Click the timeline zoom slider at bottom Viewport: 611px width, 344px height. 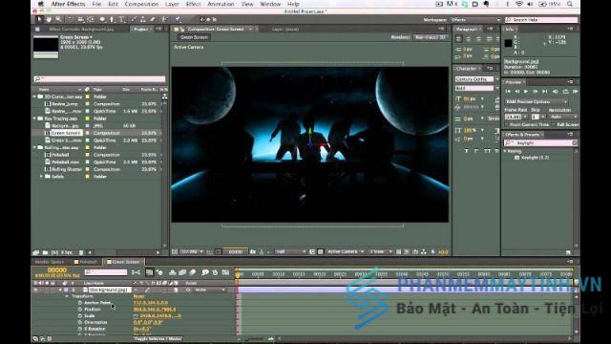click(254, 339)
